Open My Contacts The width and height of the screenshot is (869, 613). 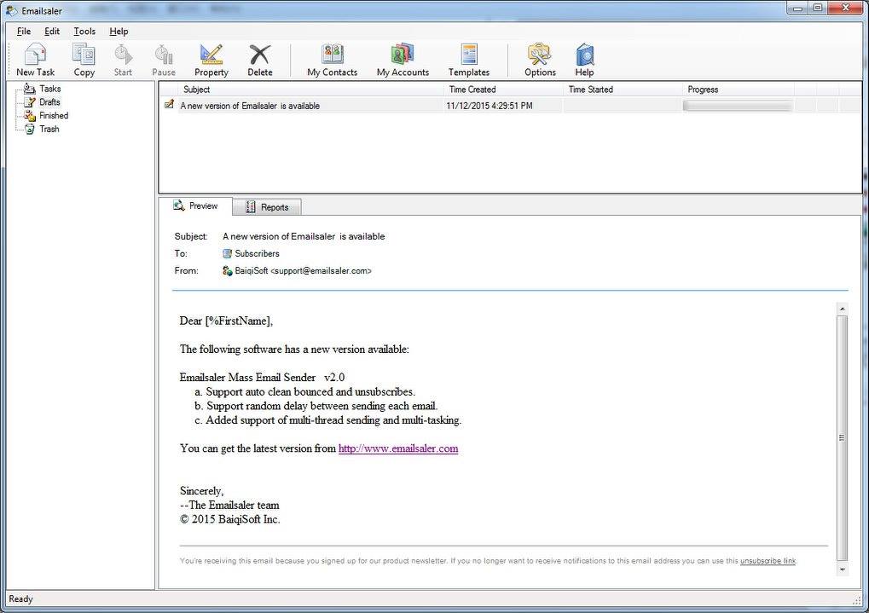[x=333, y=60]
